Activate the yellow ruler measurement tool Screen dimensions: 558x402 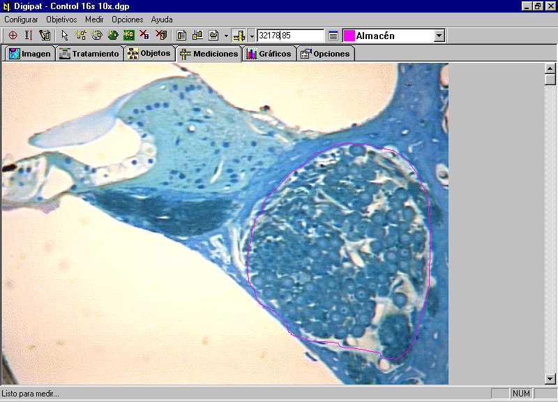pos(239,36)
